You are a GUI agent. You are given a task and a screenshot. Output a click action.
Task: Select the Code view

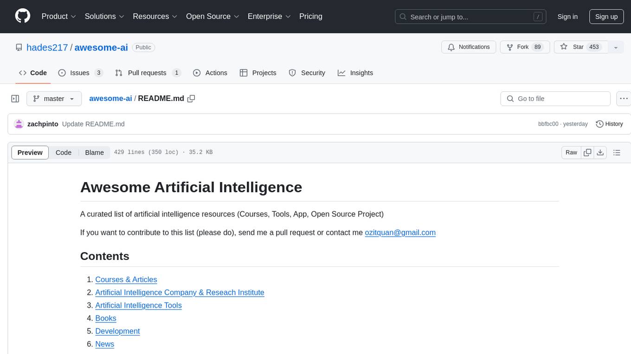pyautogui.click(x=64, y=152)
